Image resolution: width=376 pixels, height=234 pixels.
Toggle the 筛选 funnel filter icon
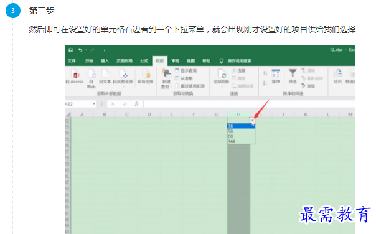293,77
